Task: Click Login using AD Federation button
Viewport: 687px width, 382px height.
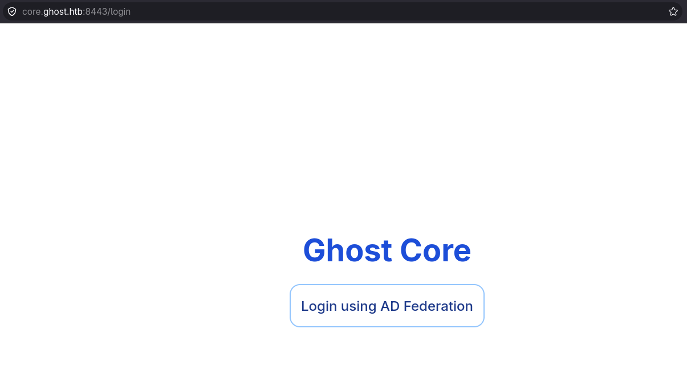Action: 387,306
